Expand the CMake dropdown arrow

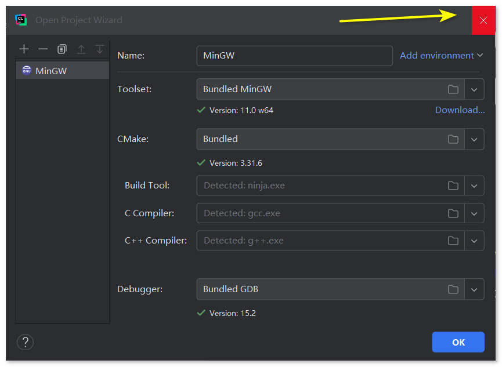[x=474, y=139]
